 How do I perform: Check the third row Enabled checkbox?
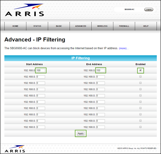pyautogui.click(x=140, y=83)
